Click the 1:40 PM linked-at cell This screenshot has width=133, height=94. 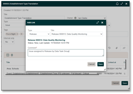(x=114, y=69)
